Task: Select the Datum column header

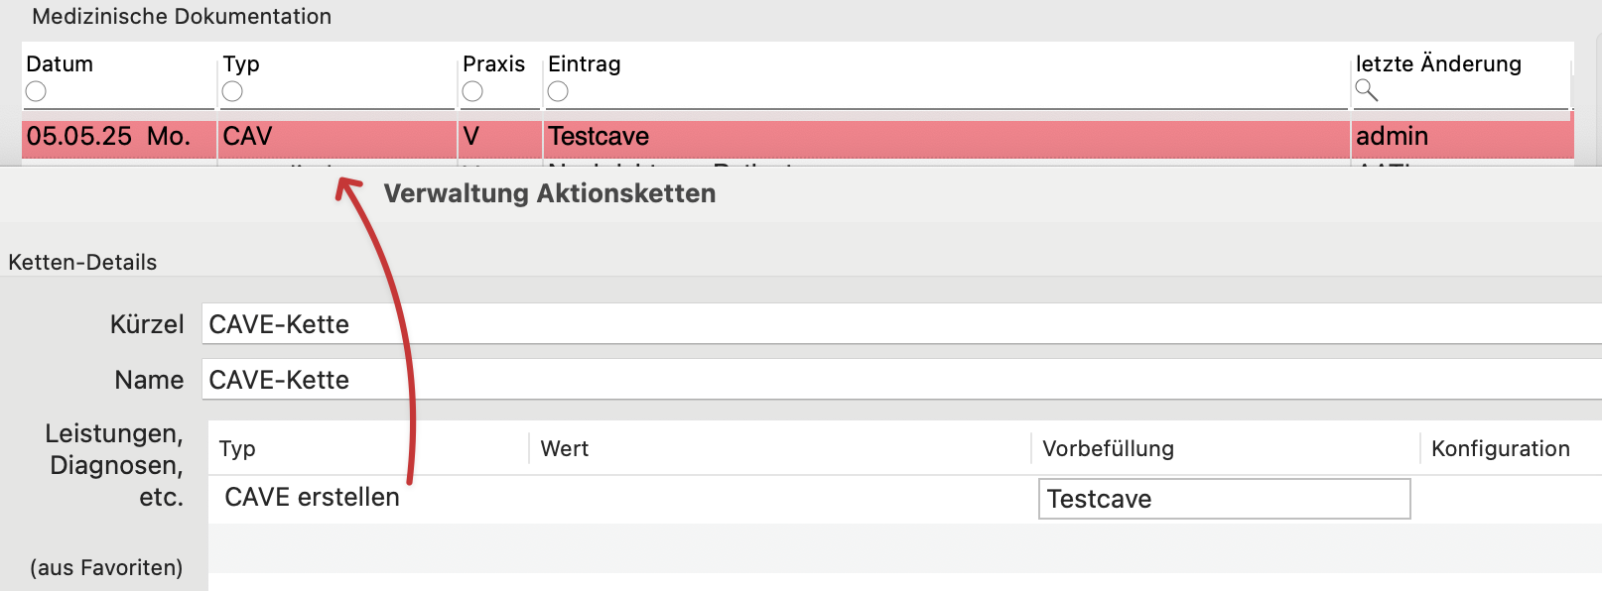Action: coord(60,63)
